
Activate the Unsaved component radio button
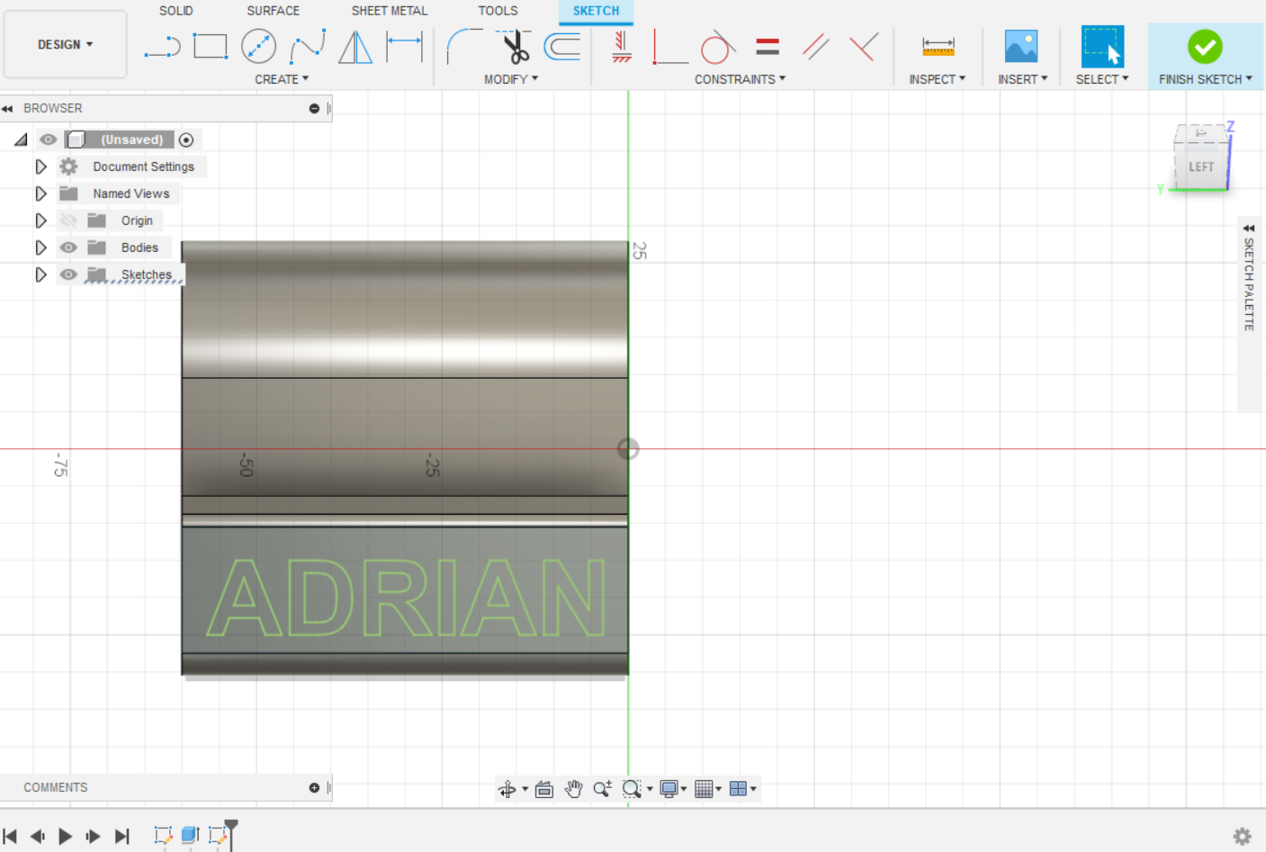186,139
